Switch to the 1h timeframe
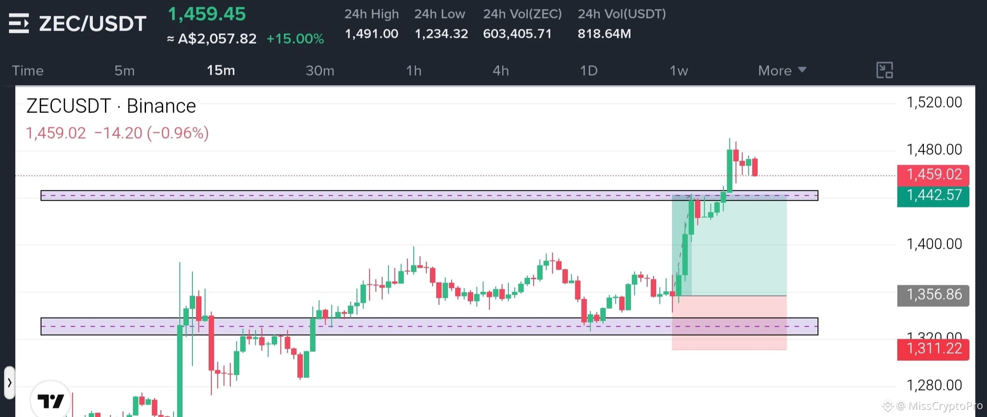 click(x=414, y=71)
